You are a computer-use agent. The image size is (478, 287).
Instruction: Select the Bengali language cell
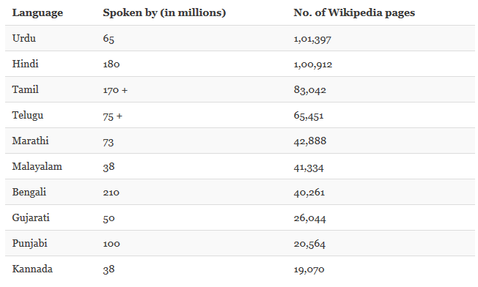[x=29, y=193]
